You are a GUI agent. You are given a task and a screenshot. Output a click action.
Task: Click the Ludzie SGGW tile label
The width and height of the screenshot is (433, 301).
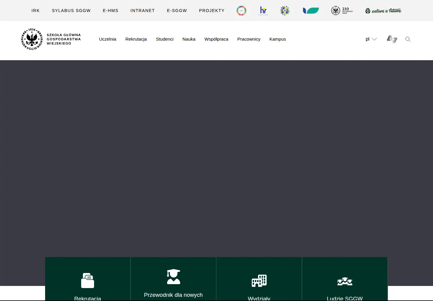pyautogui.click(x=345, y=298)
